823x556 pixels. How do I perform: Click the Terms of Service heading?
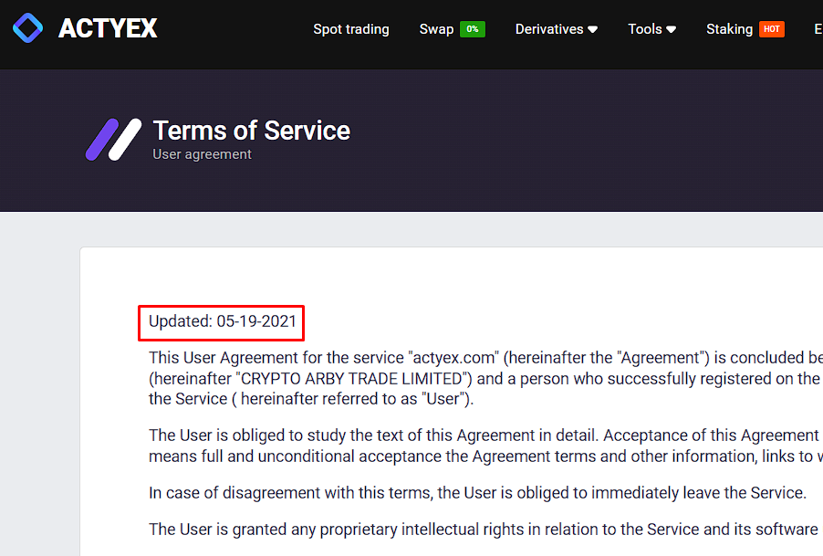coord(252,131)
